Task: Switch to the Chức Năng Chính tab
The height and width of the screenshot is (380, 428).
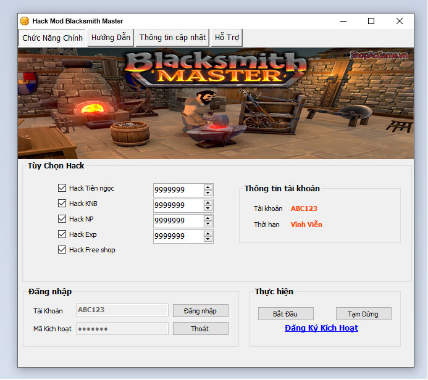Action: pos(52,38)
